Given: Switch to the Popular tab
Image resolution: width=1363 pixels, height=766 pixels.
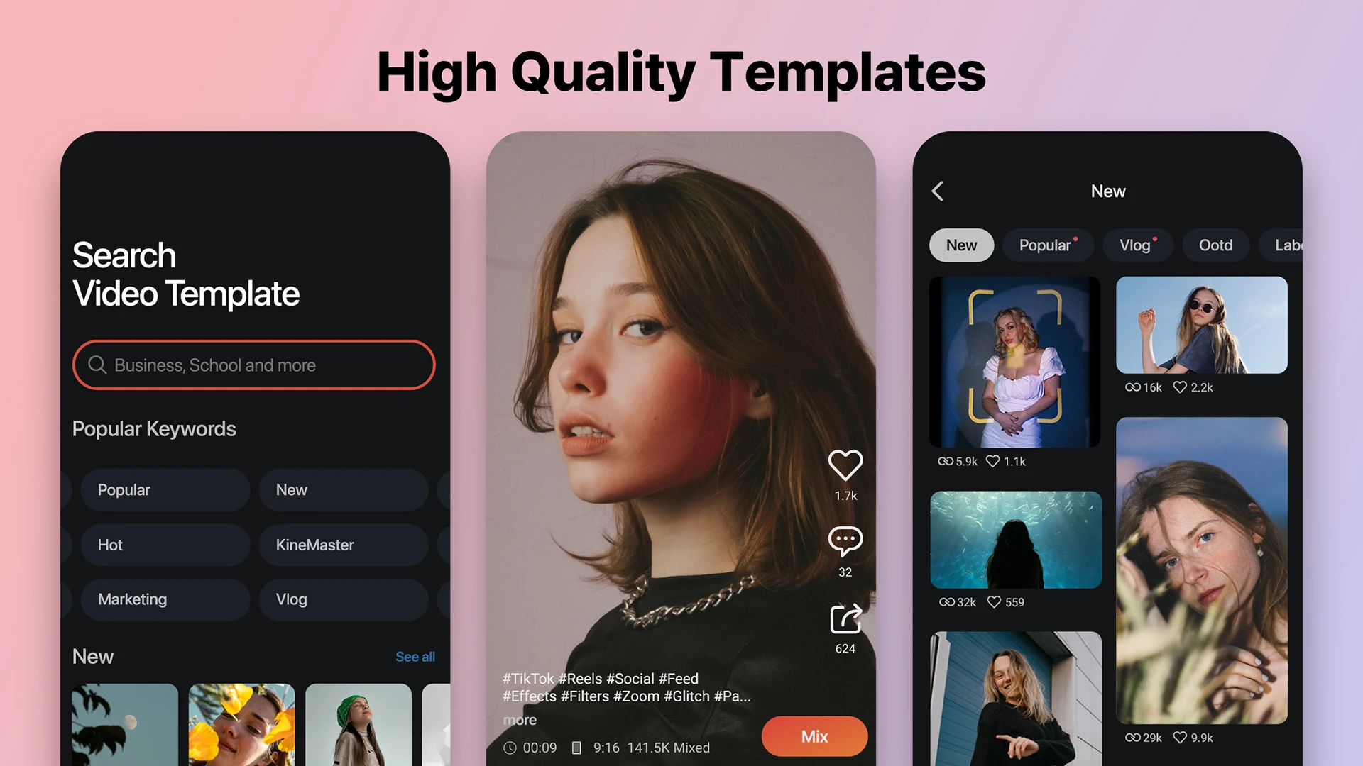Looking at the screenshot, I should click(1046, 244).
